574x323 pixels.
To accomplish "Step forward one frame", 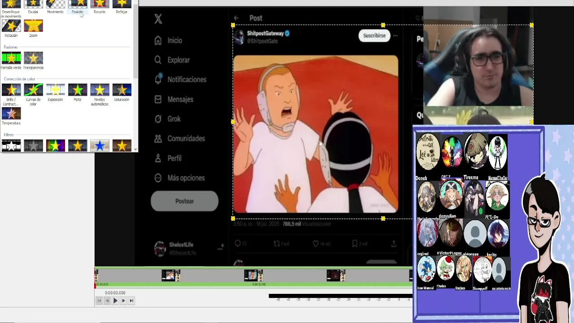I will tap(123, 301).
